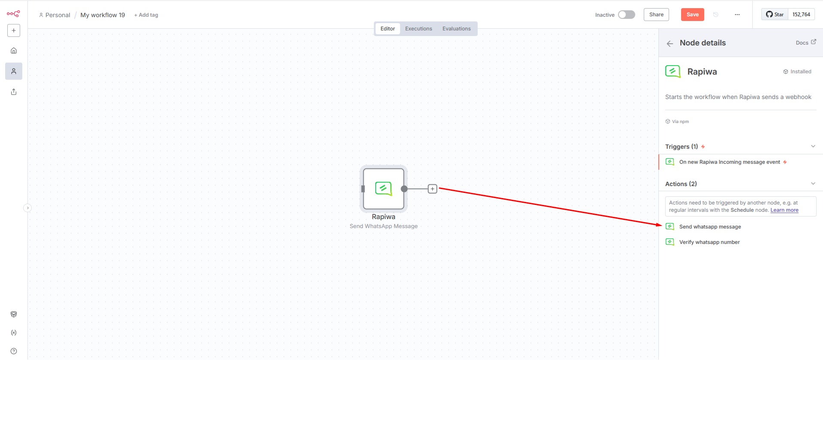This screenshot has width=823, height=439.
Task: Click the plus icon in left sidebar
Action: 14,30
